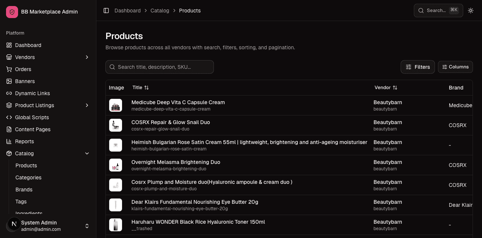
Task: Open the System Admin account switcher
Action: (48, 226)
